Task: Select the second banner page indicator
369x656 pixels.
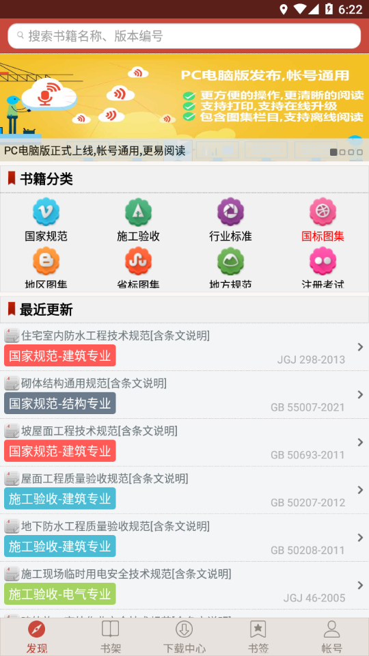Action: [342, 152]
